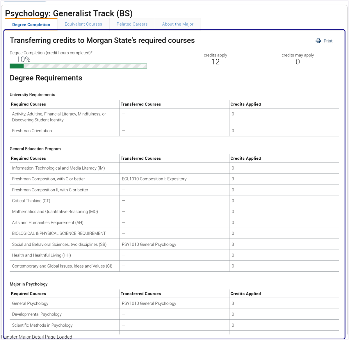
Task: Click the credits may apply value 0
Action: 298,62
